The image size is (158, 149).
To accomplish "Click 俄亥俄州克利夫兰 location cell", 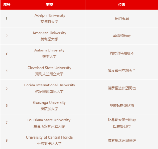I will coord(122,71).
